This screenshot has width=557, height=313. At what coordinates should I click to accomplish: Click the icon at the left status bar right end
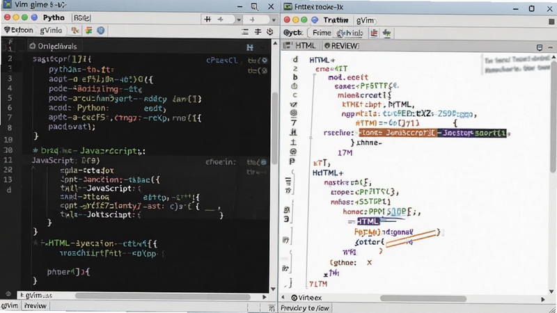272,308
